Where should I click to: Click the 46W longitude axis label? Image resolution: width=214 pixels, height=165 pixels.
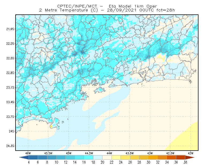[28, 153]
